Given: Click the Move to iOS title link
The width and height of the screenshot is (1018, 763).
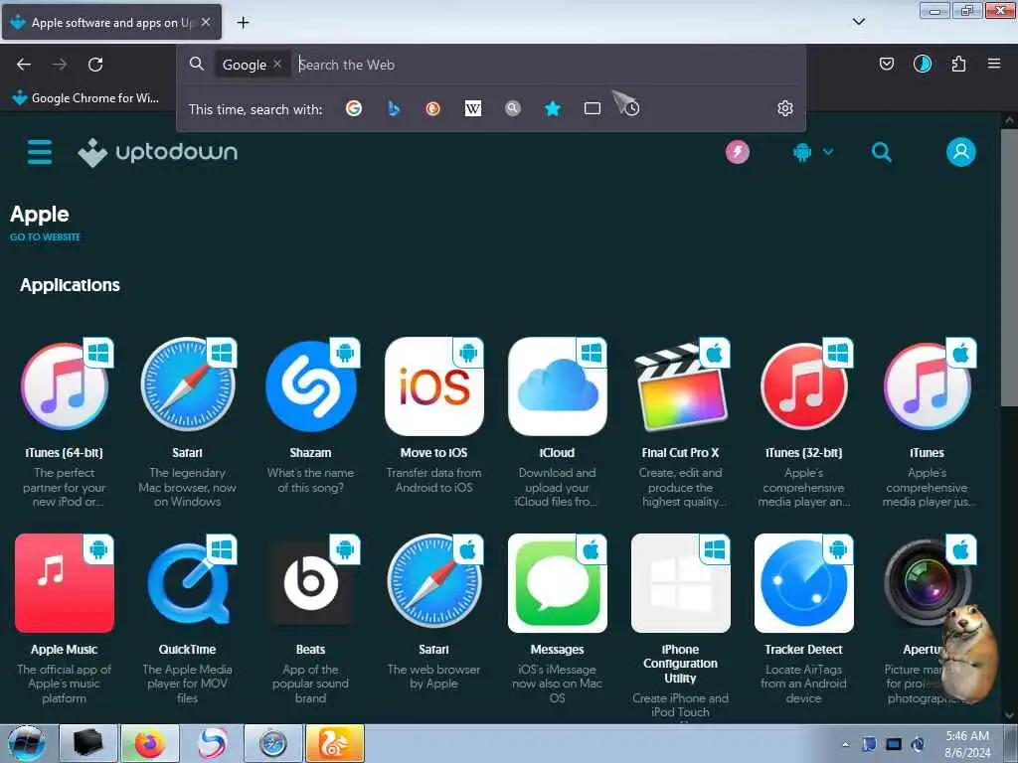Looking at the screenshot, I should click(433, 453).
